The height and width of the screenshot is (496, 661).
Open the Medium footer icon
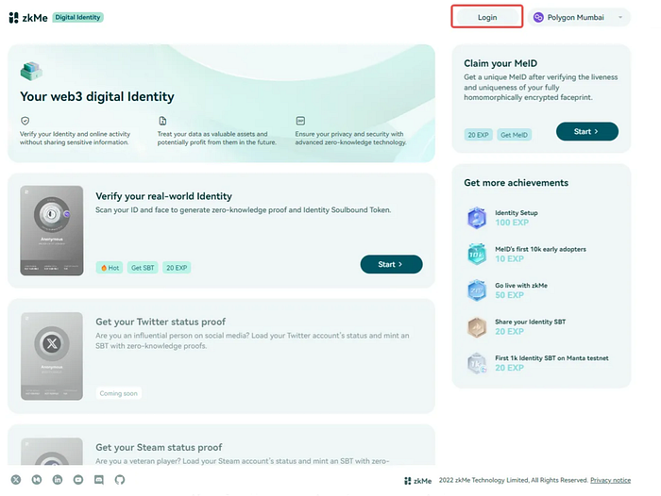pos(37,480)
